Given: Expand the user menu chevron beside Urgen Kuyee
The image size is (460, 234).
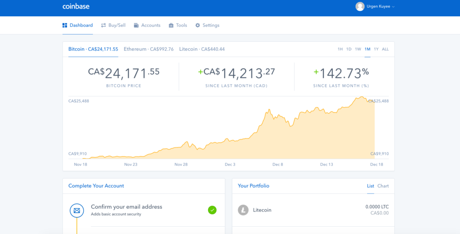Looking at the screenshot, I should point(393,7).
